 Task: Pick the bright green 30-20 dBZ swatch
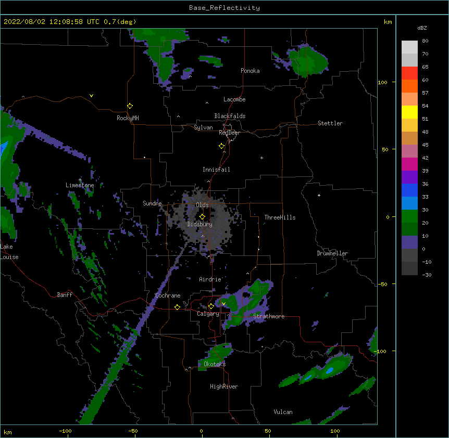pyautogui.click(x=409, y=216)
